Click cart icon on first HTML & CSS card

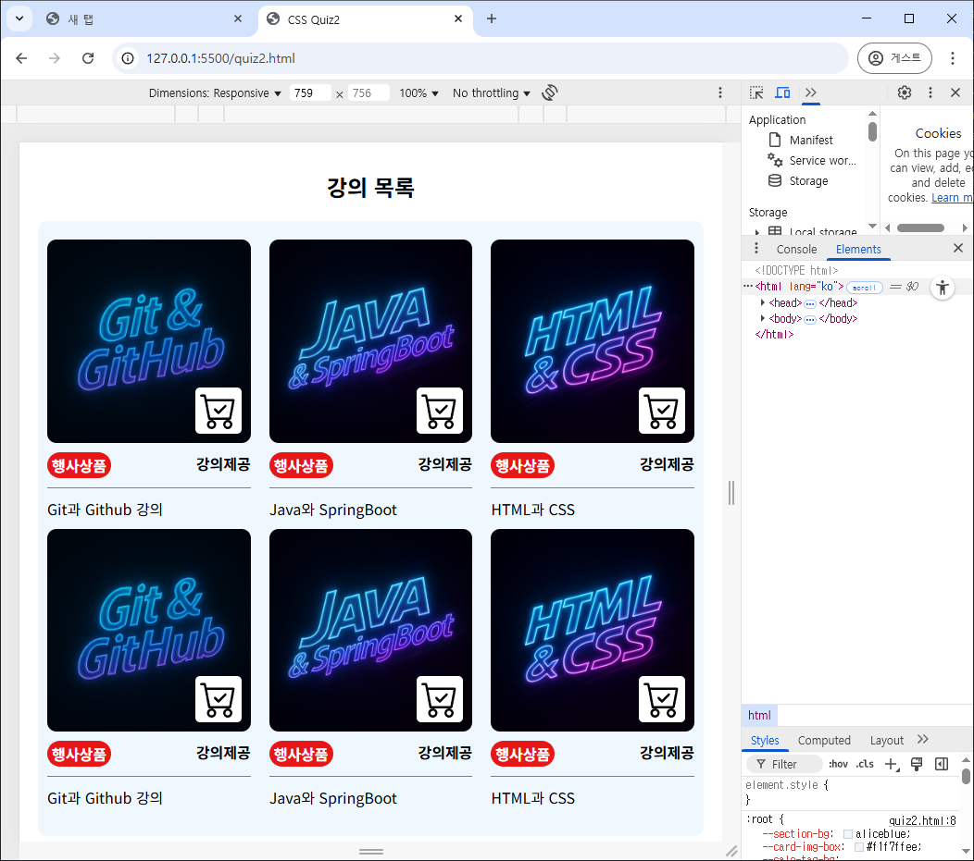pyautogui.click(x=662, y=411)
